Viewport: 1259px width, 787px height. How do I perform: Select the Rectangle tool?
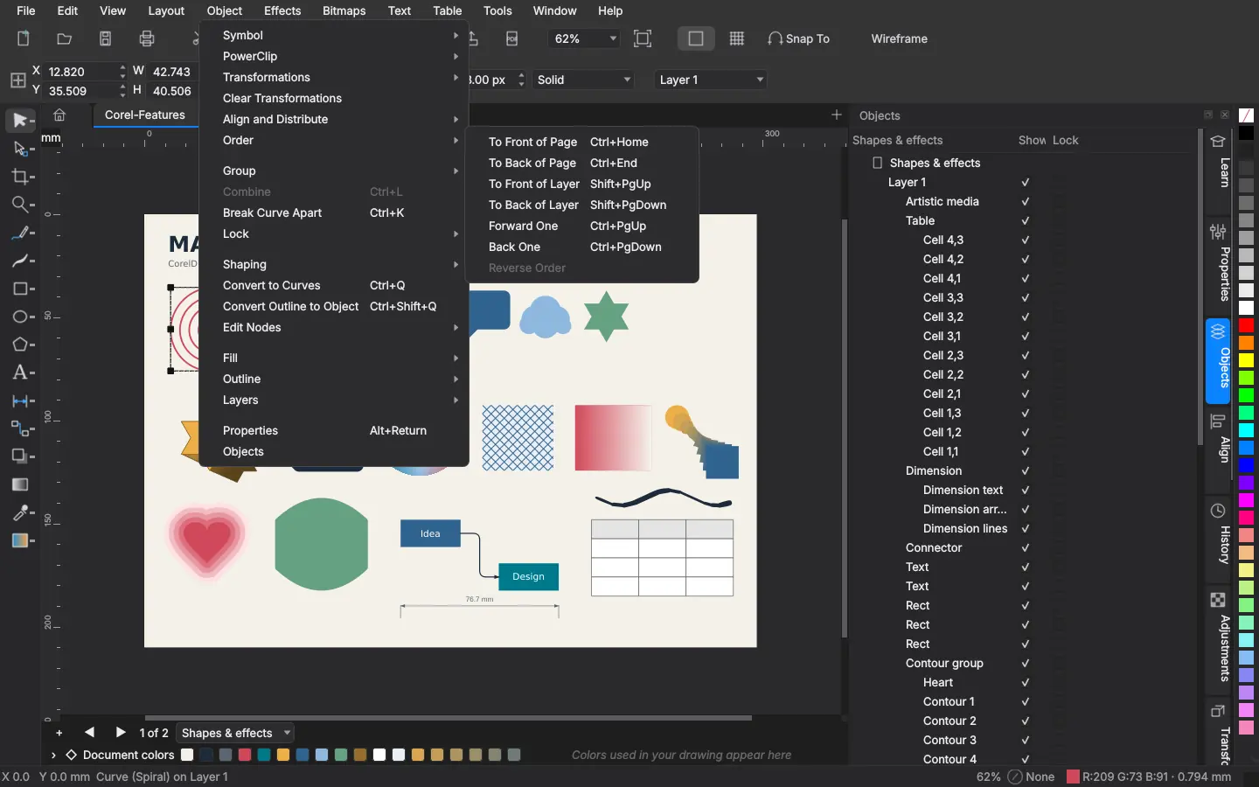click(19, 289)
